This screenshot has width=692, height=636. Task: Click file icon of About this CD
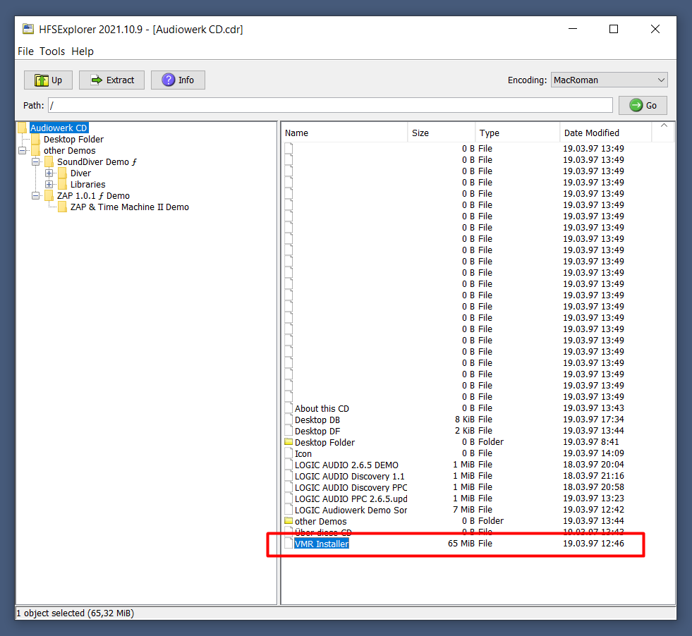(x=289, y=408)
